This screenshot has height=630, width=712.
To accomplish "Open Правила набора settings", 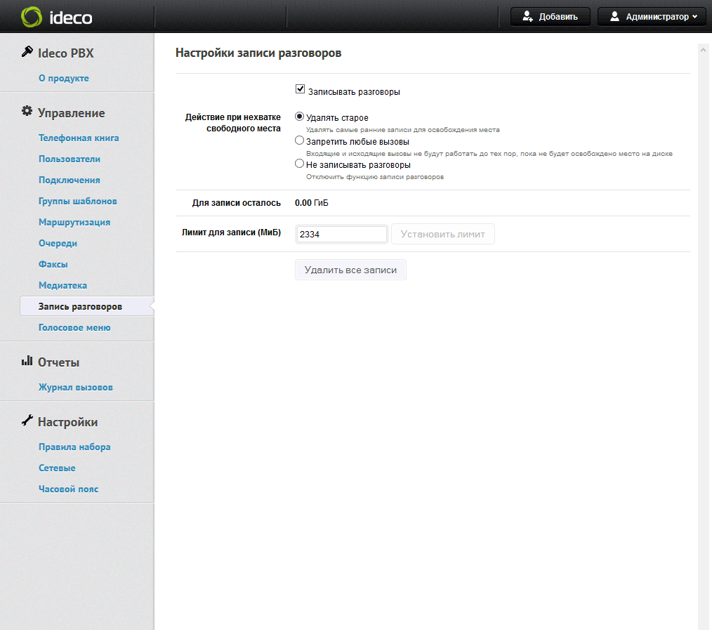I will (x=74, y=447).
